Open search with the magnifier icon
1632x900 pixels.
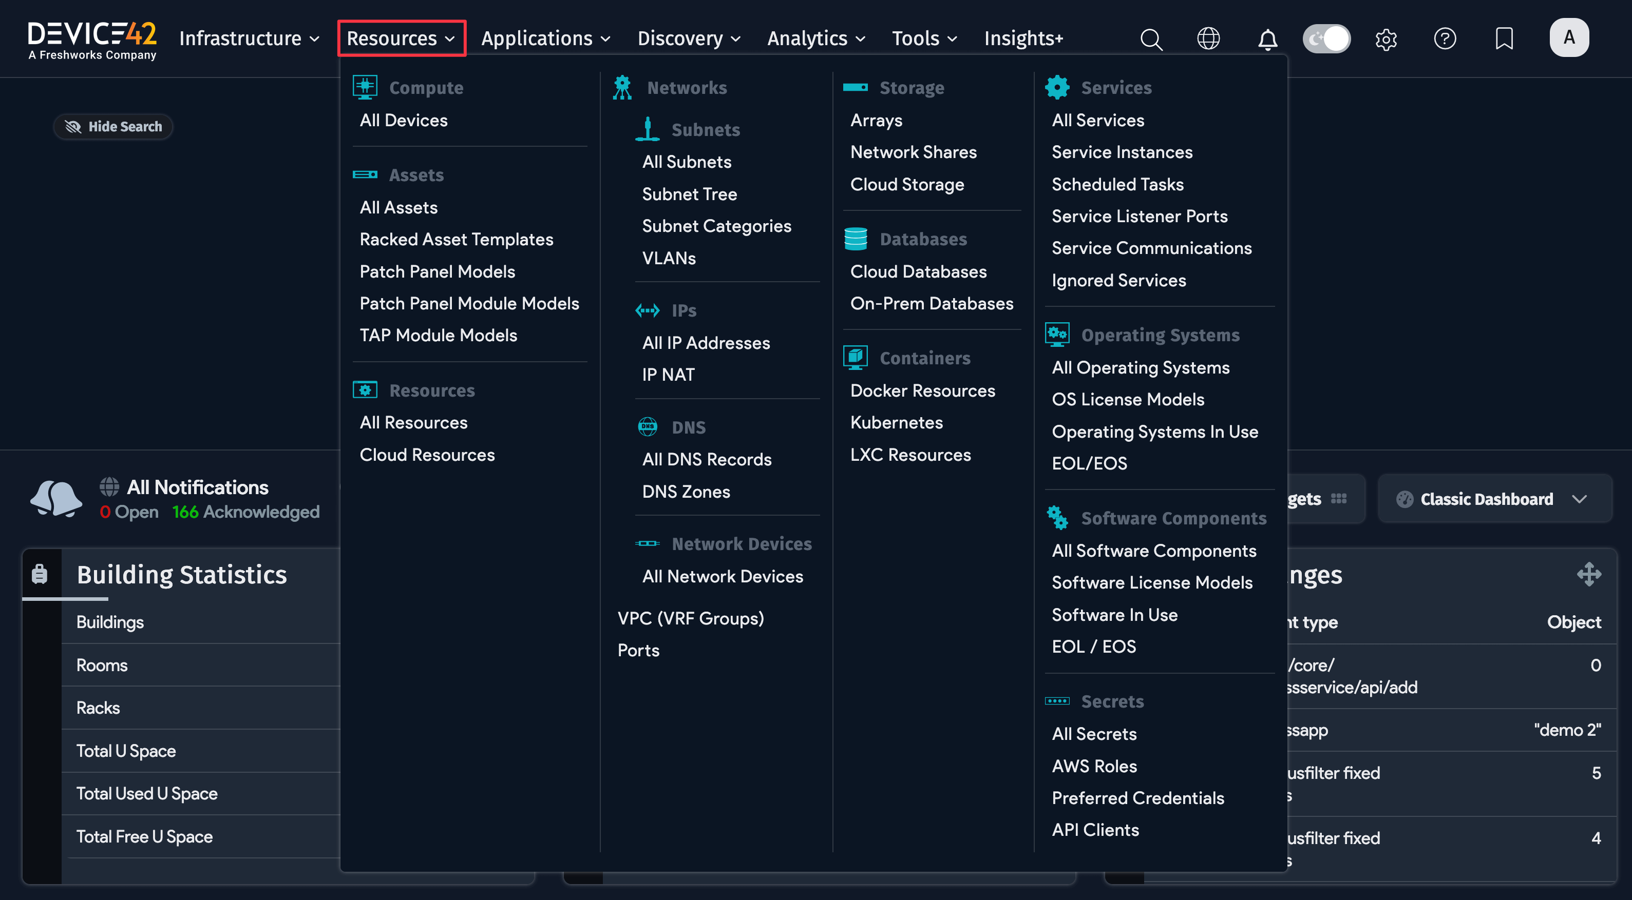point(1151,38)
